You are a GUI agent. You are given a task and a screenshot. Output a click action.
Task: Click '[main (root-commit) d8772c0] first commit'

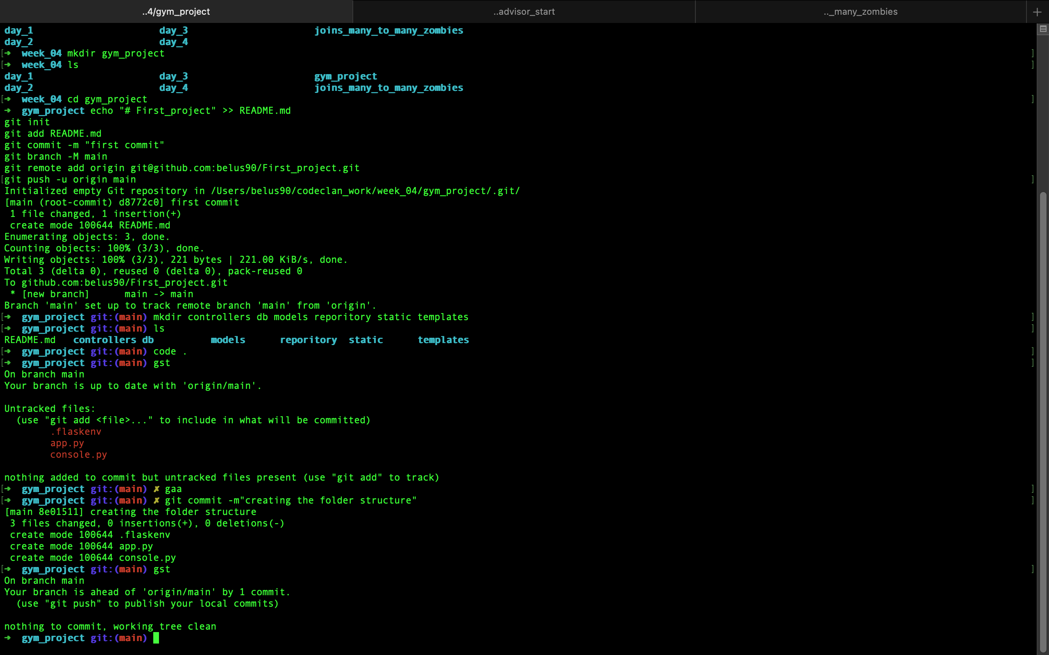pos(122,202)
